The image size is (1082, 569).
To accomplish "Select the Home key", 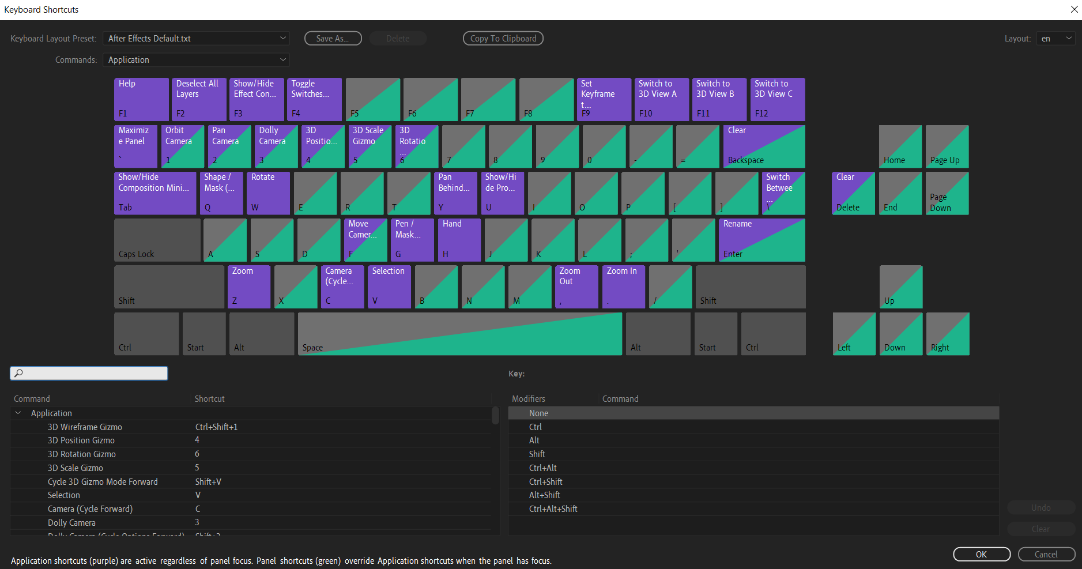I will pos(900,146).
